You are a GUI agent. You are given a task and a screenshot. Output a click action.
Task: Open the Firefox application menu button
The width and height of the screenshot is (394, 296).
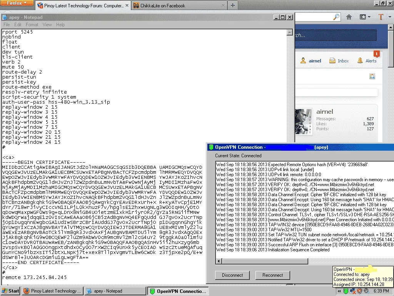[17, 3]
